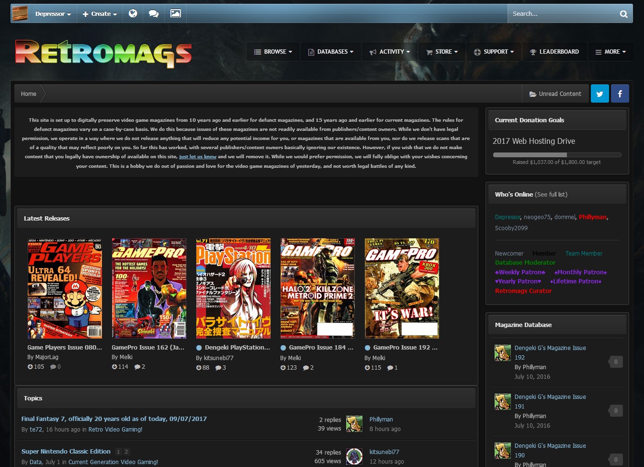The height and width of the screenshot is (467, 644).
Task: Click the 'just let us know' link
Action: [198, 157]
